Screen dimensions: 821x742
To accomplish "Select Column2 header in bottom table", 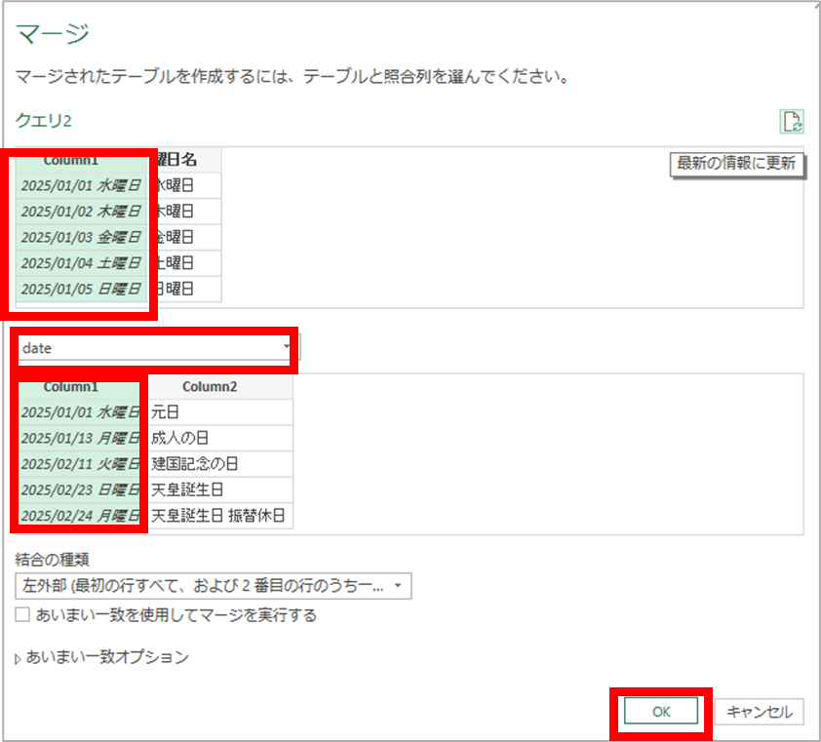I will 220,387.
